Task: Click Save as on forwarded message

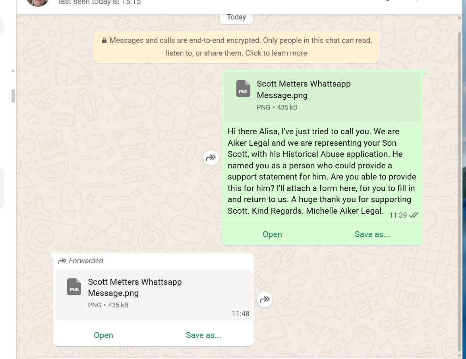Action: [x=203, y=335]
